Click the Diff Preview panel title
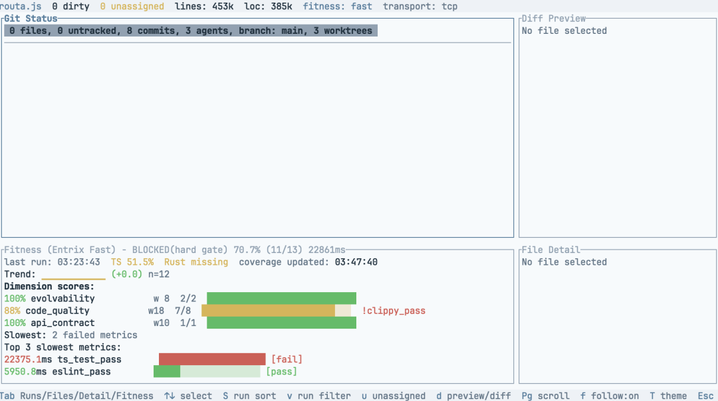The width and height of the screenshot is (718, 401). (x=554, y=19)
